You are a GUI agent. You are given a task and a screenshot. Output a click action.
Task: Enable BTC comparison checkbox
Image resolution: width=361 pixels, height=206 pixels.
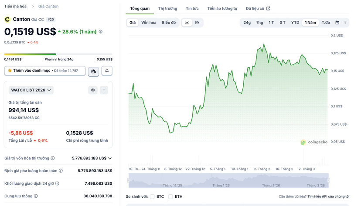[x=152, y=196]
